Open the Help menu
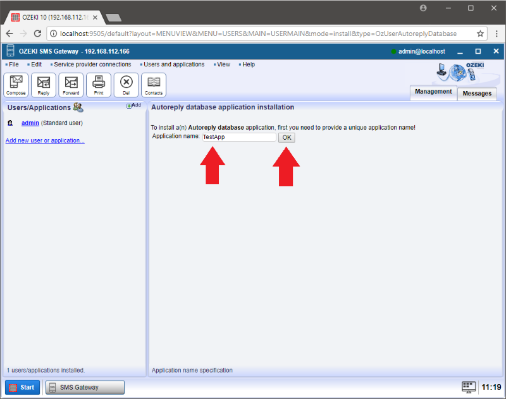 [x=249, y=64]
